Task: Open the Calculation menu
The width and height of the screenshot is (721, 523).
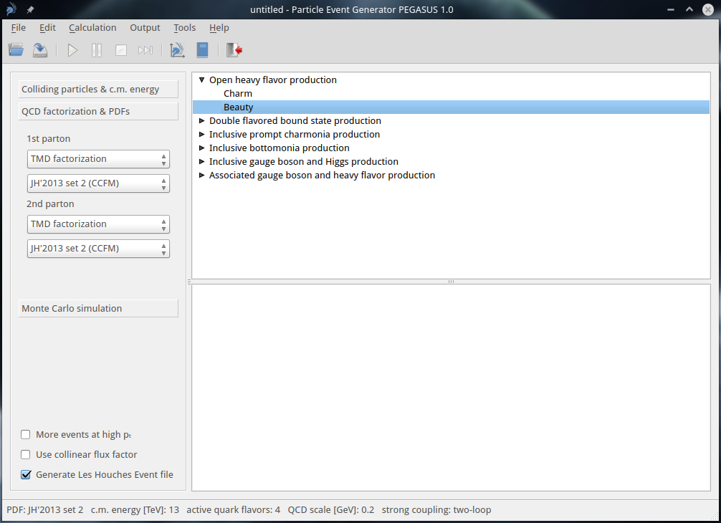Action: [92, 27]
